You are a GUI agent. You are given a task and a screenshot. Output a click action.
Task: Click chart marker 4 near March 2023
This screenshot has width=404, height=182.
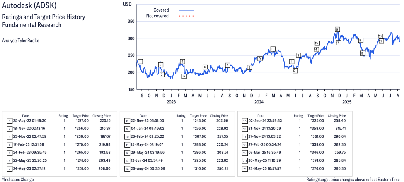pyautogui.click(x=182, y=62)
